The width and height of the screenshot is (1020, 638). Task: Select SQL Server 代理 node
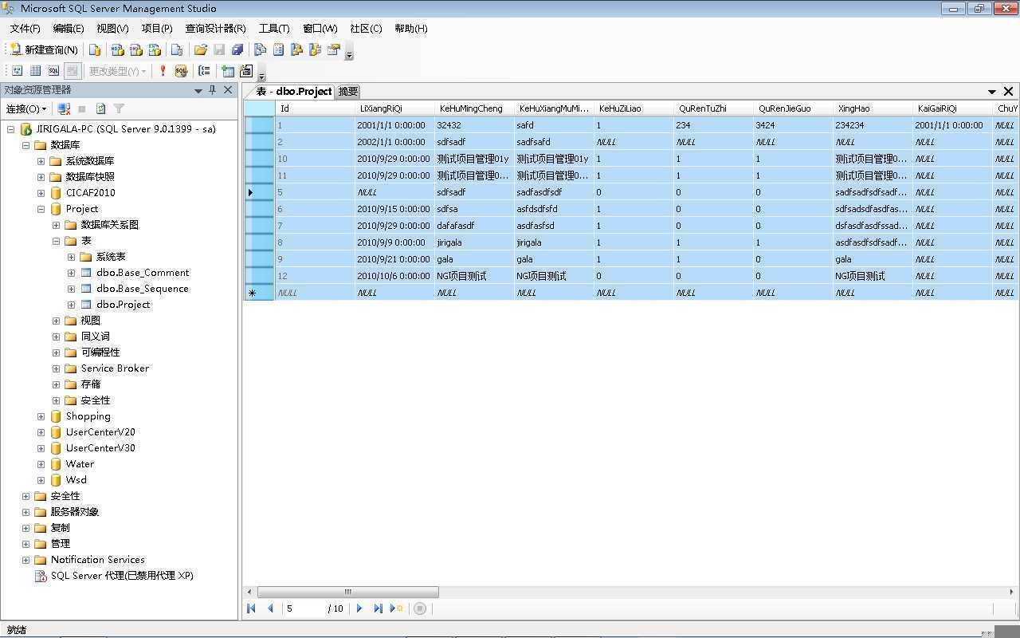pyautogui.click(x=122, y=576)
